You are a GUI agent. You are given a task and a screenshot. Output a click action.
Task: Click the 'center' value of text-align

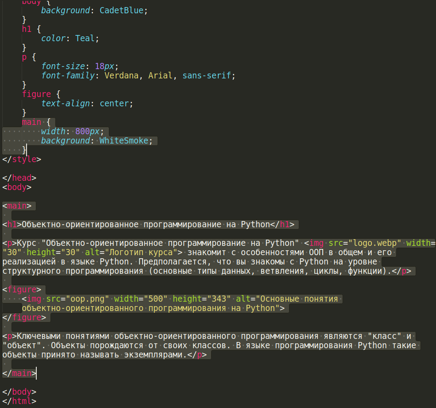(x=114, y=104)
